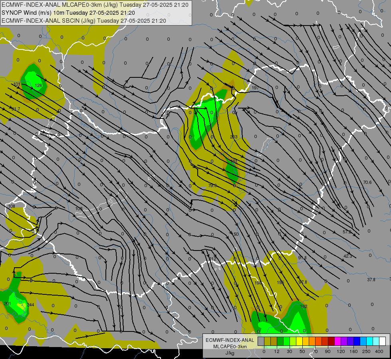
Task: Click the map value 155
Action: (280, 282)
